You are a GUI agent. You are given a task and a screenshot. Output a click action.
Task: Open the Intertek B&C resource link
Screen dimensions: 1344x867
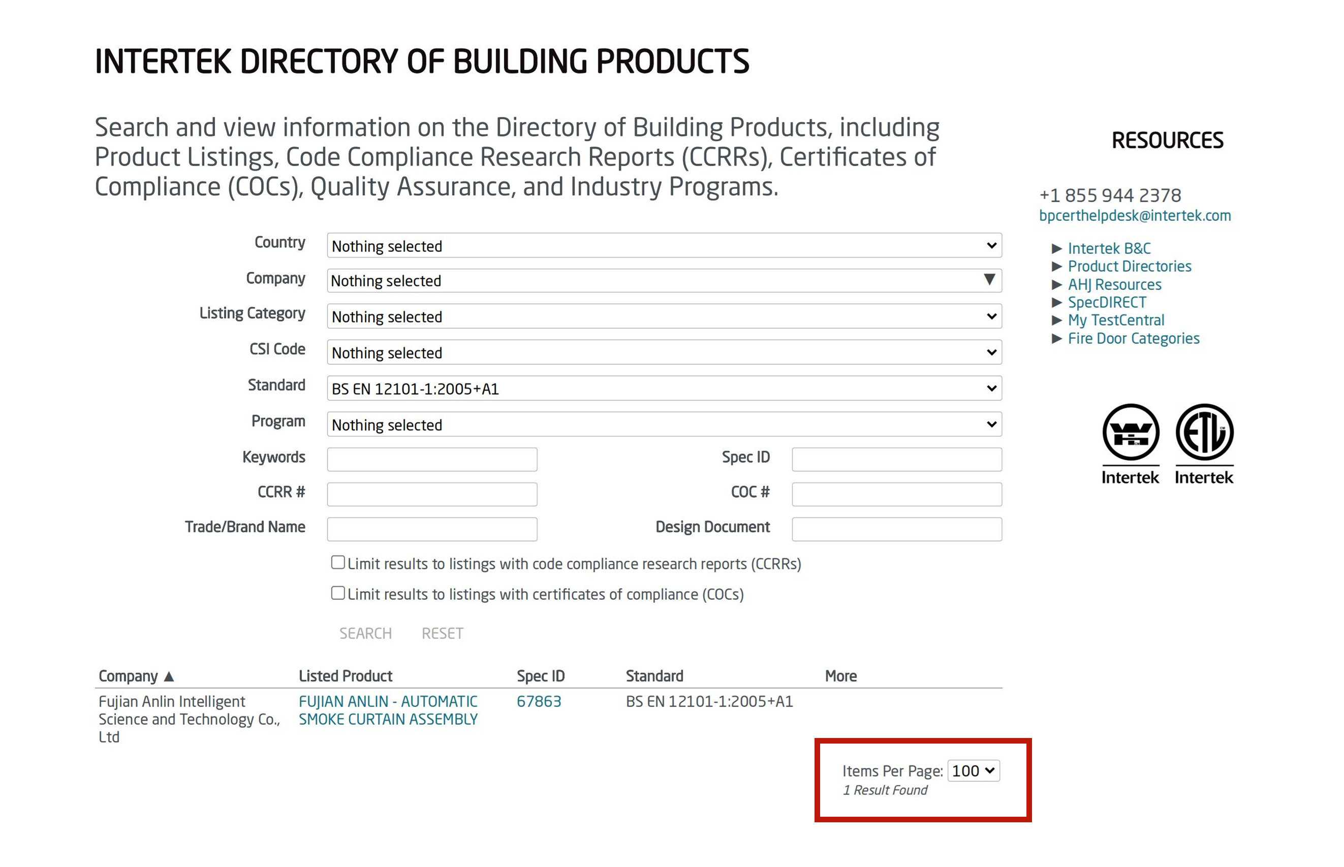coord(1108,248)
